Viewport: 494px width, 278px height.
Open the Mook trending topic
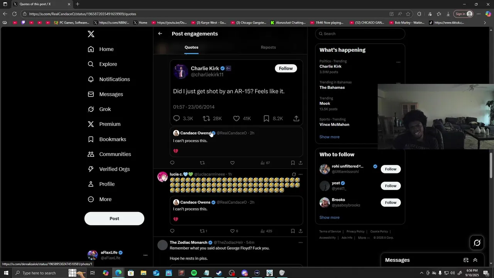coord(325,103)
